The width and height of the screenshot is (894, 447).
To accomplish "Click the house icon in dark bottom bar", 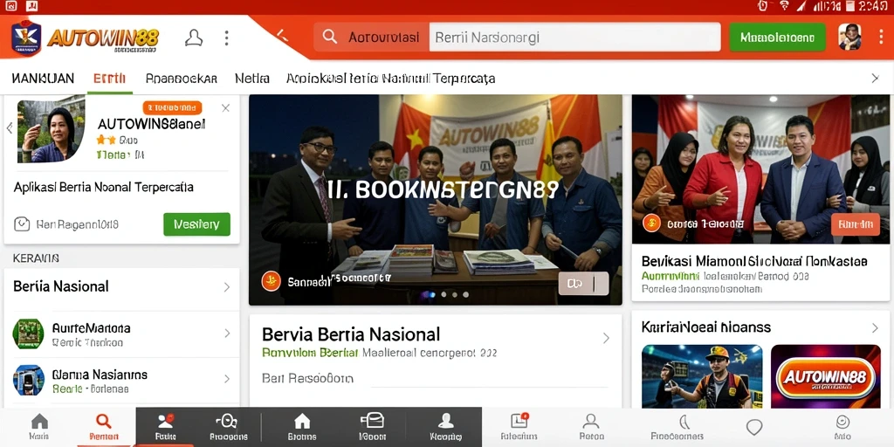I will pyautogui.click(x=302, y=422).
